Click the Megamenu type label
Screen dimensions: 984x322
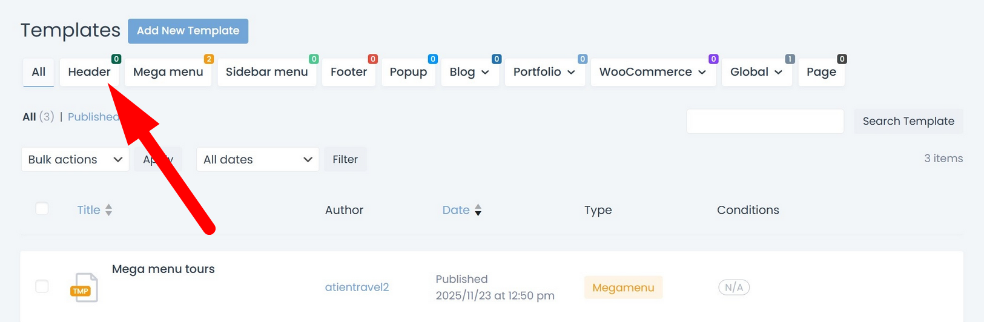point(623,288)
